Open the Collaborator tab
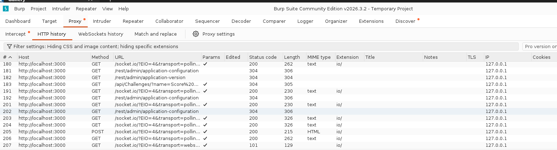 click(x=169, y=21)
